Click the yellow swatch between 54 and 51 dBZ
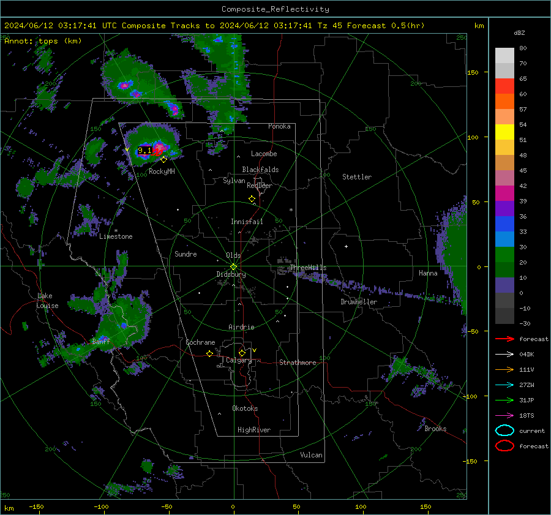The image size is (551, 515). [504, 132]
